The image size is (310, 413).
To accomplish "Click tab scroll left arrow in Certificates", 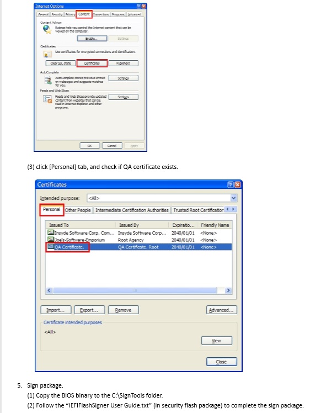I will [x=228, y=209].
